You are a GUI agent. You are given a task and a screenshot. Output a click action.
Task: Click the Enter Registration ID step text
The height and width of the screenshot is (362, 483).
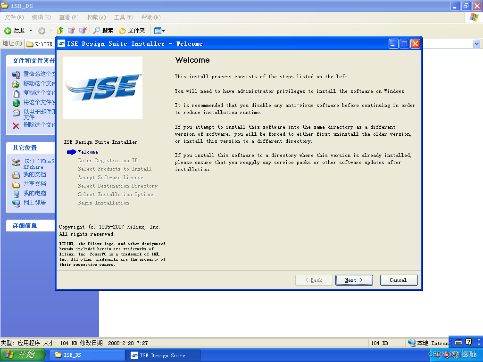coord(108,160)
